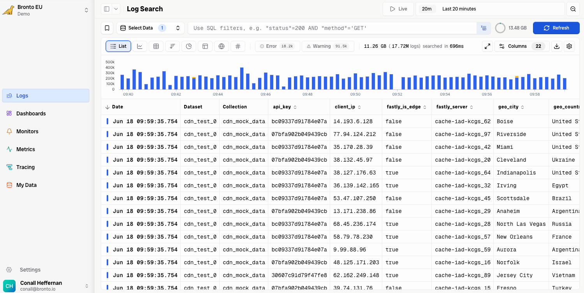
Task: Click client IP 36.139.142.165
Action: pos(356,185)
